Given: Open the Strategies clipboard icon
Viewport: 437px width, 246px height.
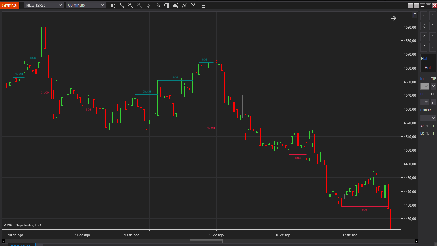Looking at the screenshot, I should pyautogui.click(x=193, y=5).
